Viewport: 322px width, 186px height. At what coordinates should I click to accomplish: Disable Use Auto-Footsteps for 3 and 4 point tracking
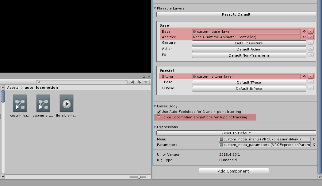(x=159, y=112)
